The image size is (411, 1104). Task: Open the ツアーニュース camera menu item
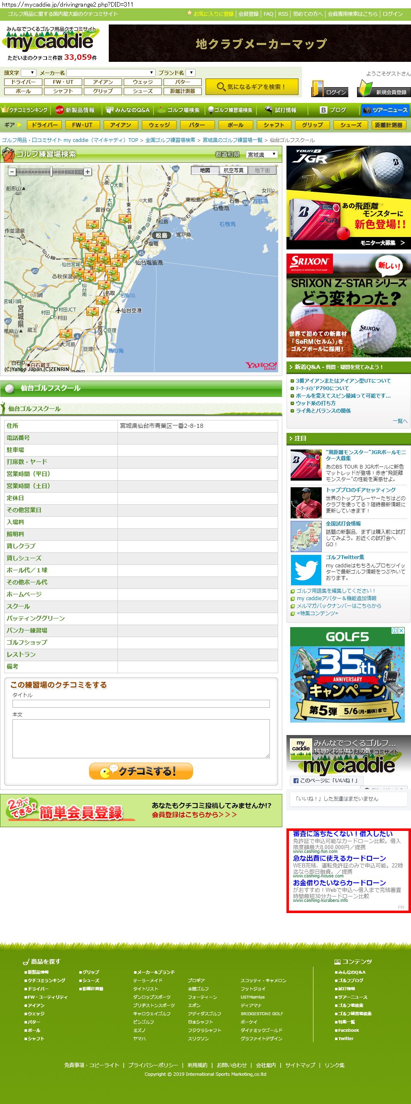pyautogui.click(x=385, y=110)
